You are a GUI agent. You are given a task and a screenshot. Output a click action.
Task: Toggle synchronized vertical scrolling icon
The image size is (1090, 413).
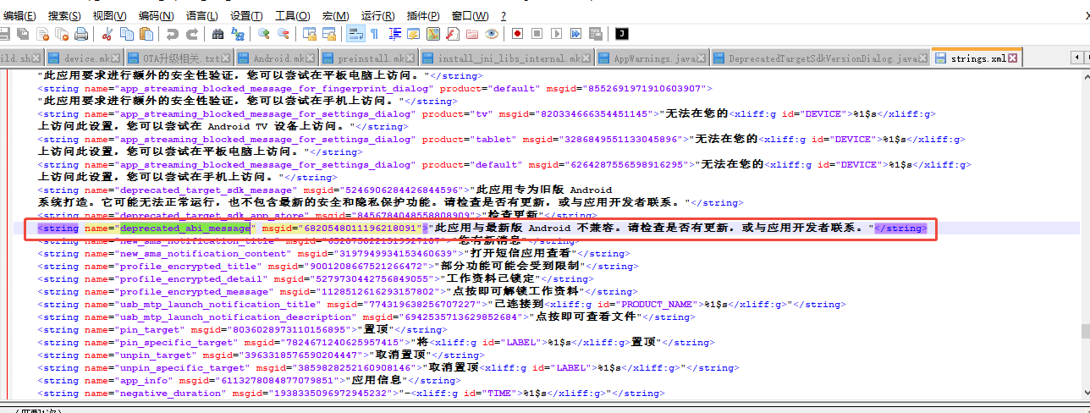click(309, 34)
